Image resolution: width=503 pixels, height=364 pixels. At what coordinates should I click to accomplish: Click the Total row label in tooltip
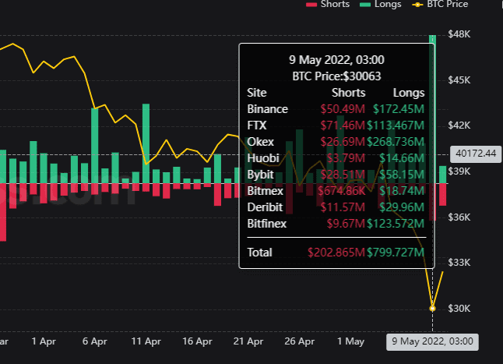tap(259, 253)
